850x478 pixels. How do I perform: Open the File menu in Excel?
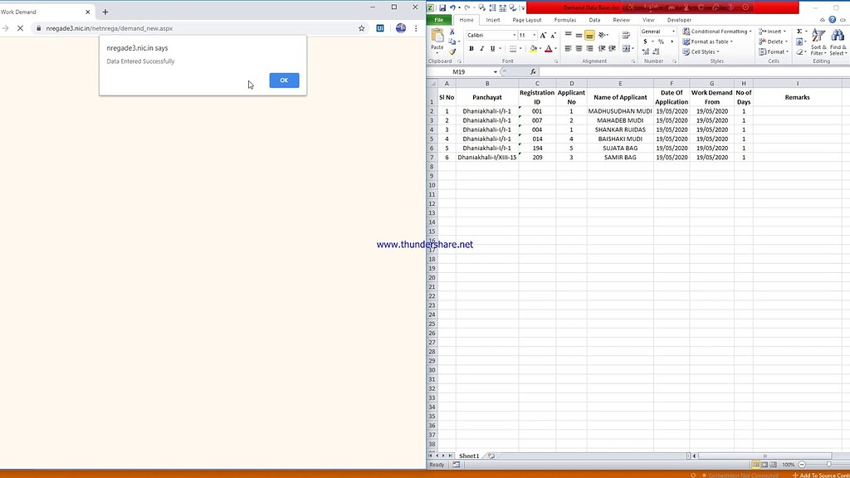click(x=440, y=19)
